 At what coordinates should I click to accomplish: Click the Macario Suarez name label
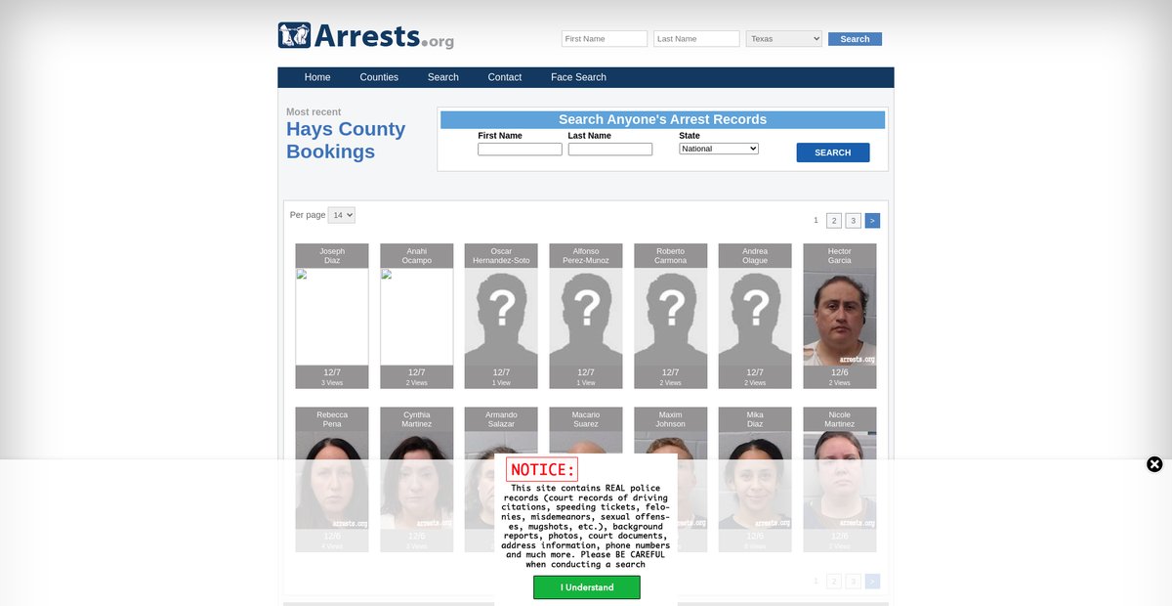tap(586, 419)
